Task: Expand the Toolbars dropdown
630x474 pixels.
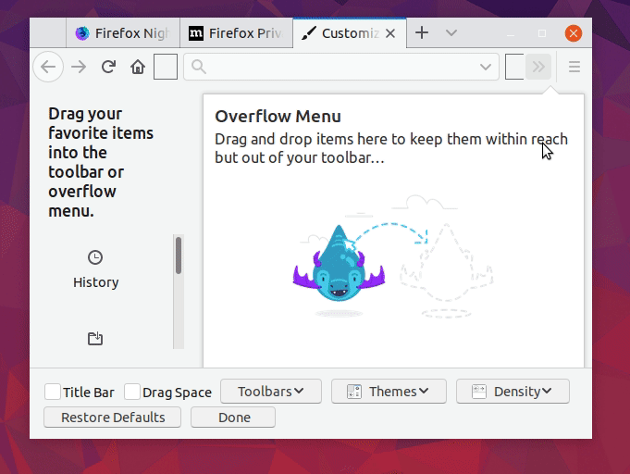Action: pyautogui.click(x=271, y=392)
